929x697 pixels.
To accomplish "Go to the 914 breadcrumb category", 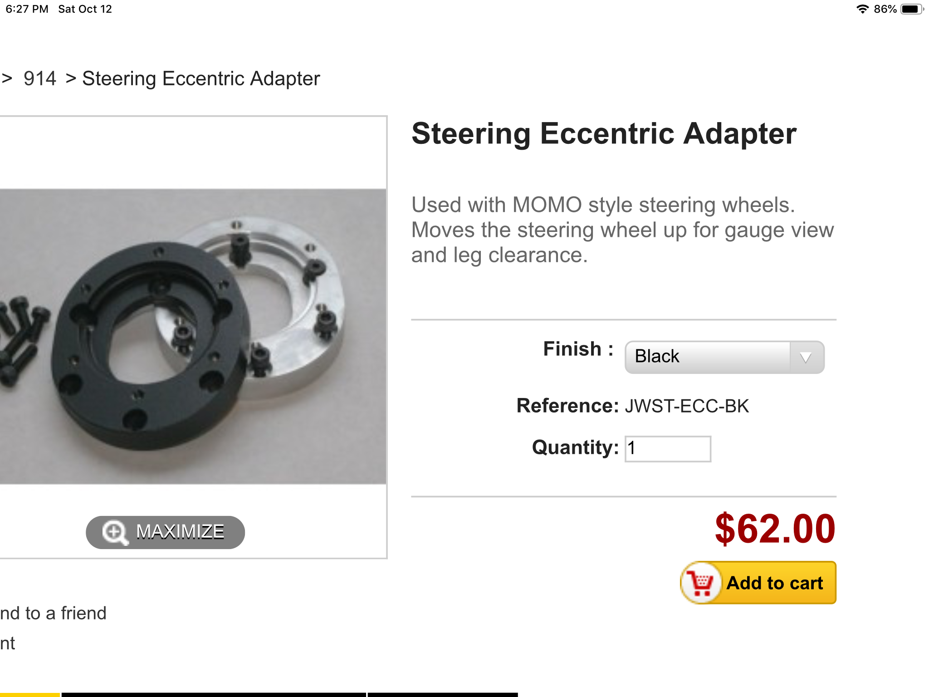I will pos(40,79).
